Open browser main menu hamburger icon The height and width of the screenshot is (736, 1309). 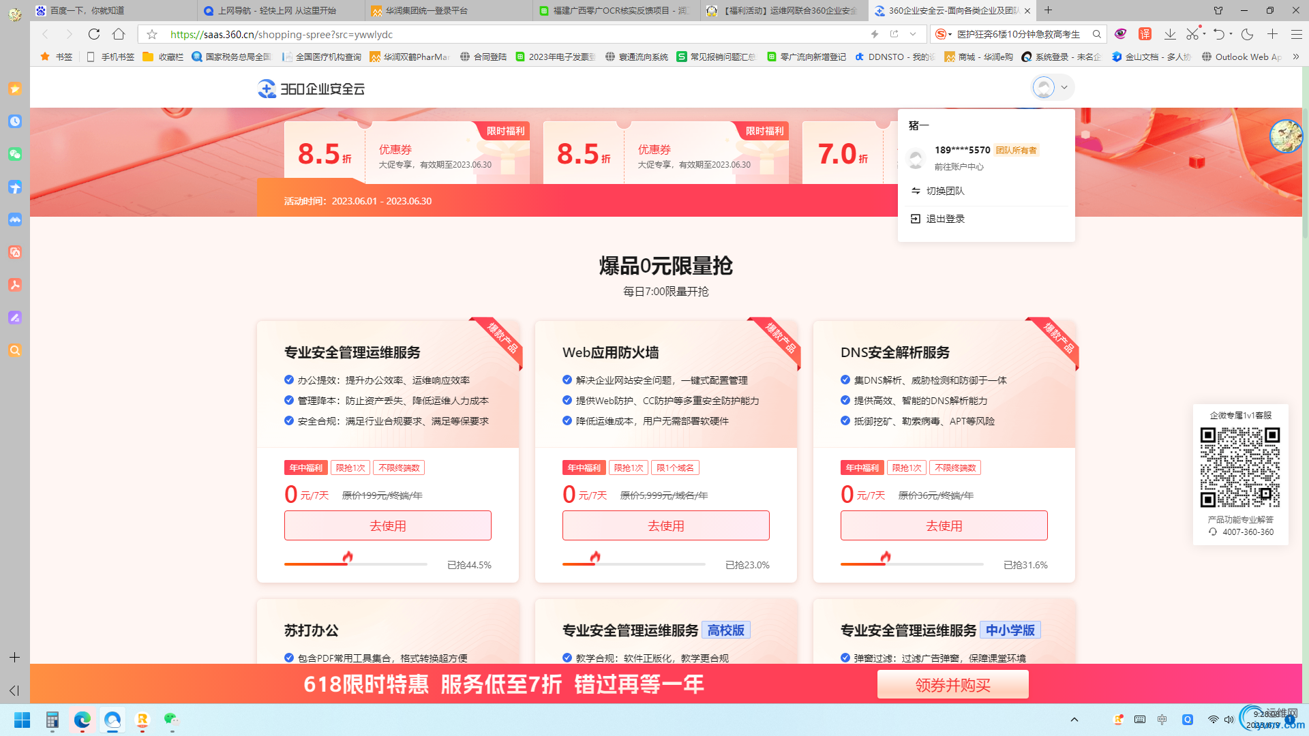[x=1297, y=34]
